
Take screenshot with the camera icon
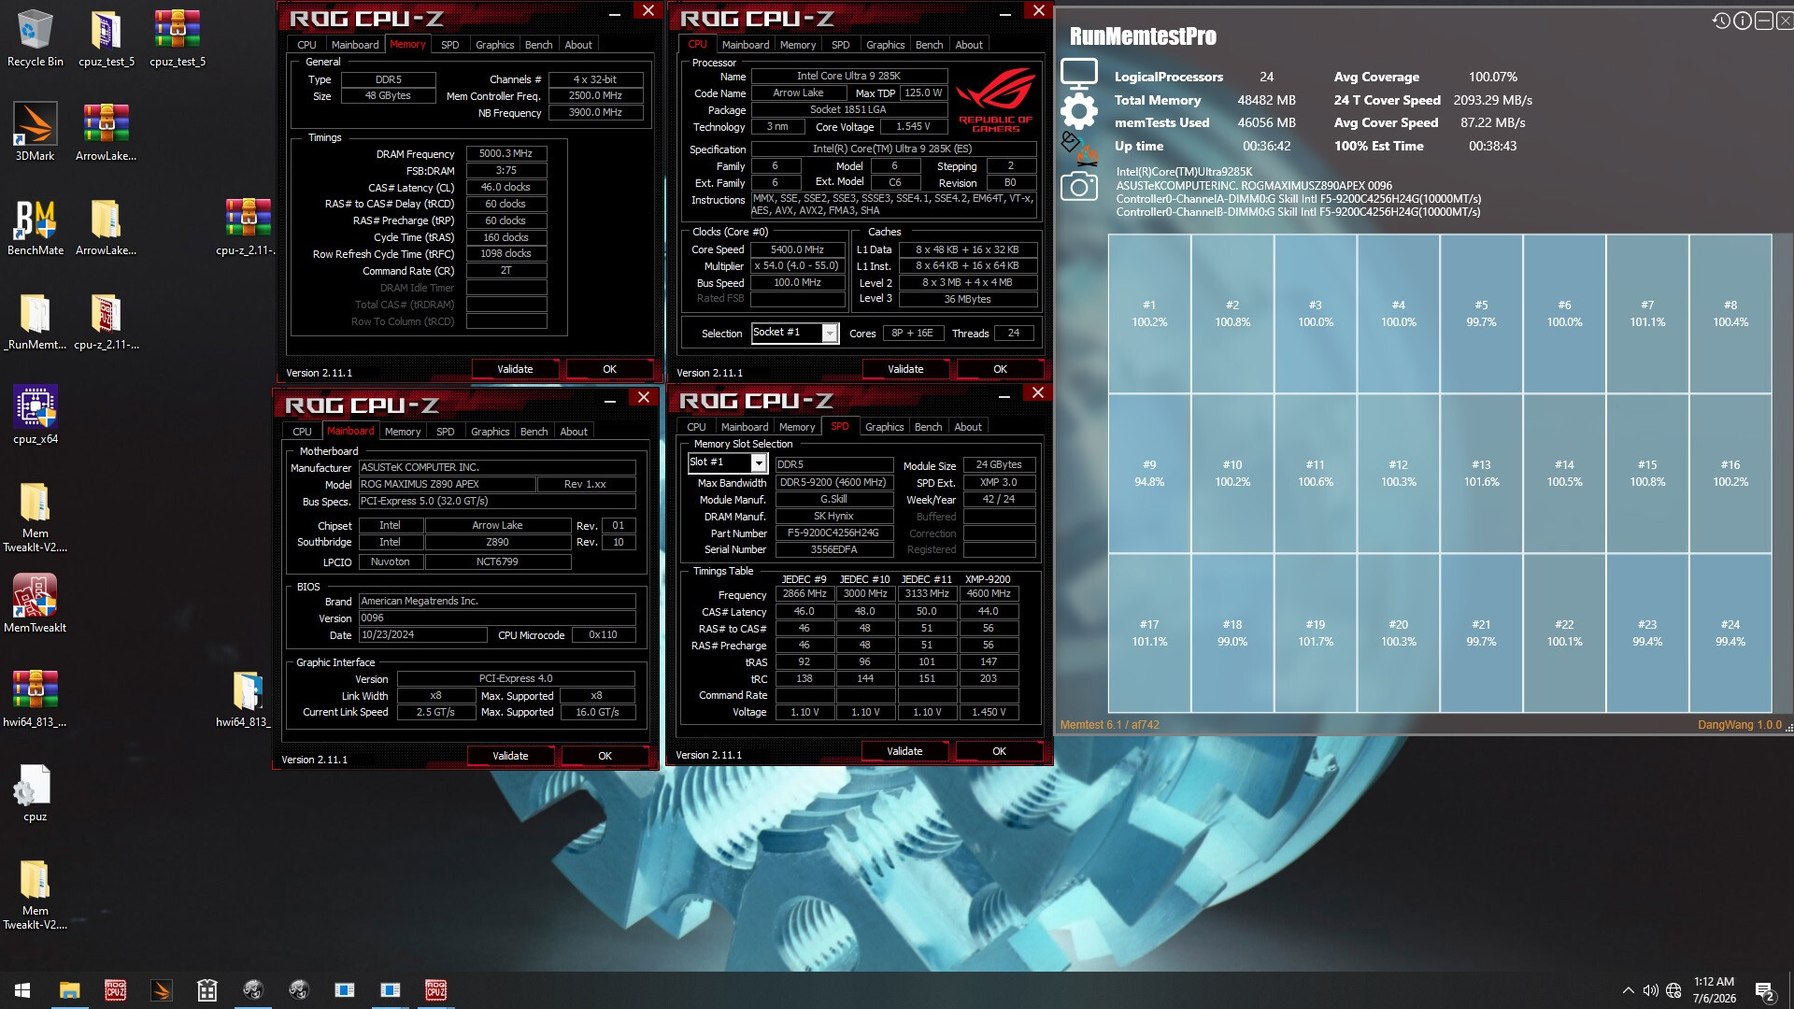pos(1079,187)
